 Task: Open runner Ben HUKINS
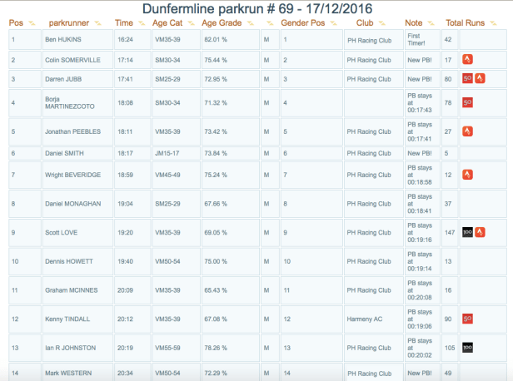point(63,40)
